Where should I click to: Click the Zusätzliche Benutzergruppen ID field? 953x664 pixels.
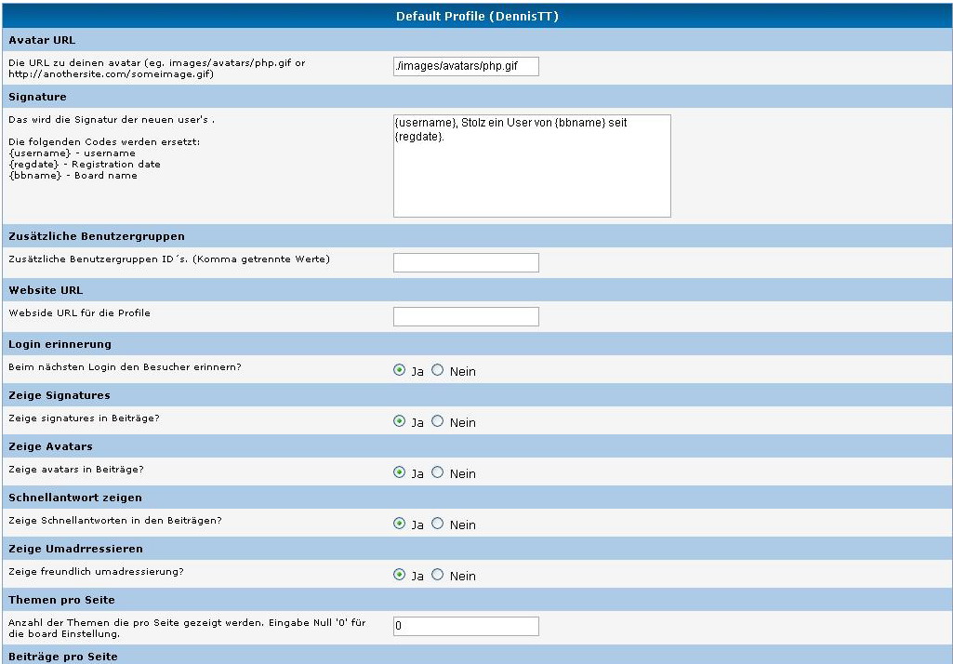[466, 262]
